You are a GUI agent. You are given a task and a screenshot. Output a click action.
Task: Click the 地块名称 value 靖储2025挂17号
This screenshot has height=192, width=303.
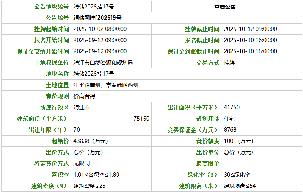94,74
